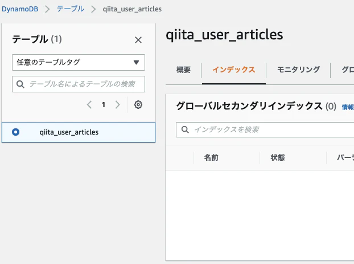Go to next page of tables
The height and width of the screenshot is (264, 354).
[117, 105]
